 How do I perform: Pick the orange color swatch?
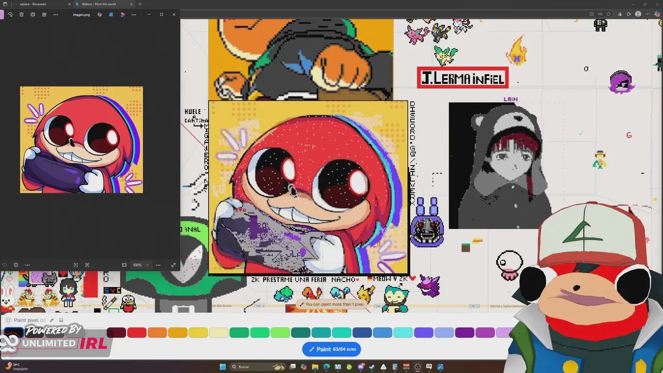(x=157, y=333)
